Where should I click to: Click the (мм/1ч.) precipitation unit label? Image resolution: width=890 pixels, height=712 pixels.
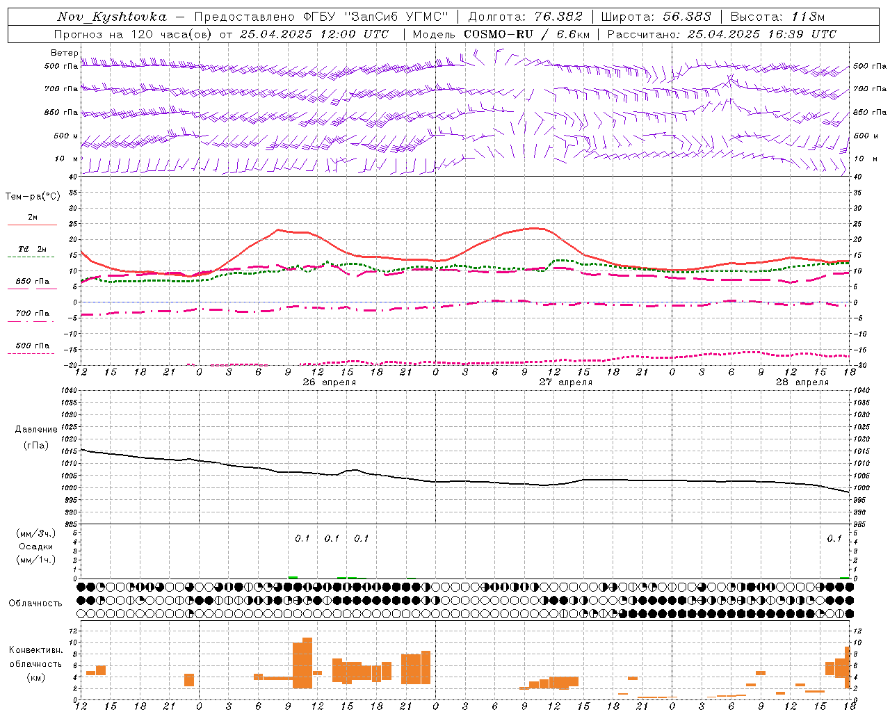point(36,560)
